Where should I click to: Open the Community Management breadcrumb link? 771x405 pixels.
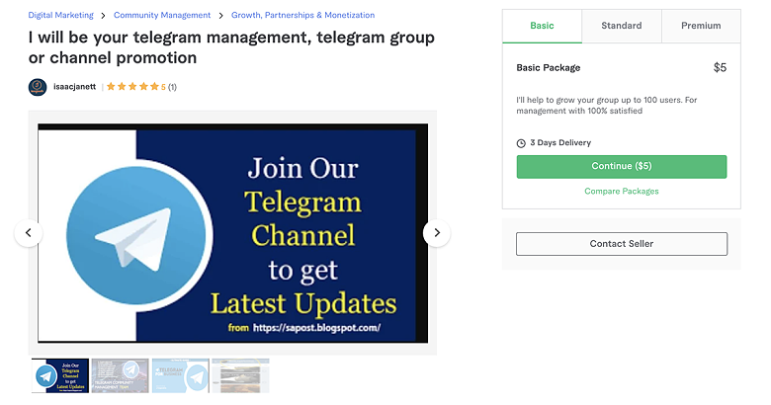162,15
